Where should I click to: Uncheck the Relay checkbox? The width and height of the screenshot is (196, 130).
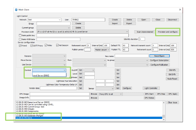point(46,45)
